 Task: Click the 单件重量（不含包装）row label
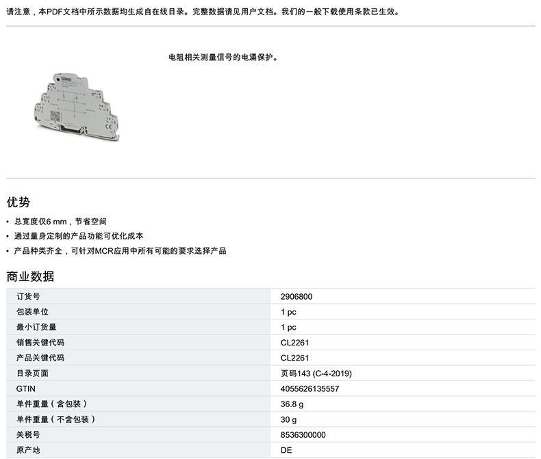(x=56, y=419)
